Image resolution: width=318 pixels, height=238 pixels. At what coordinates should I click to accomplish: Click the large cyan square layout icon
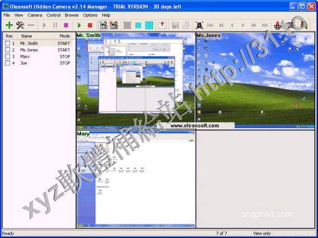pyautogui.click(x=149, y=26)
